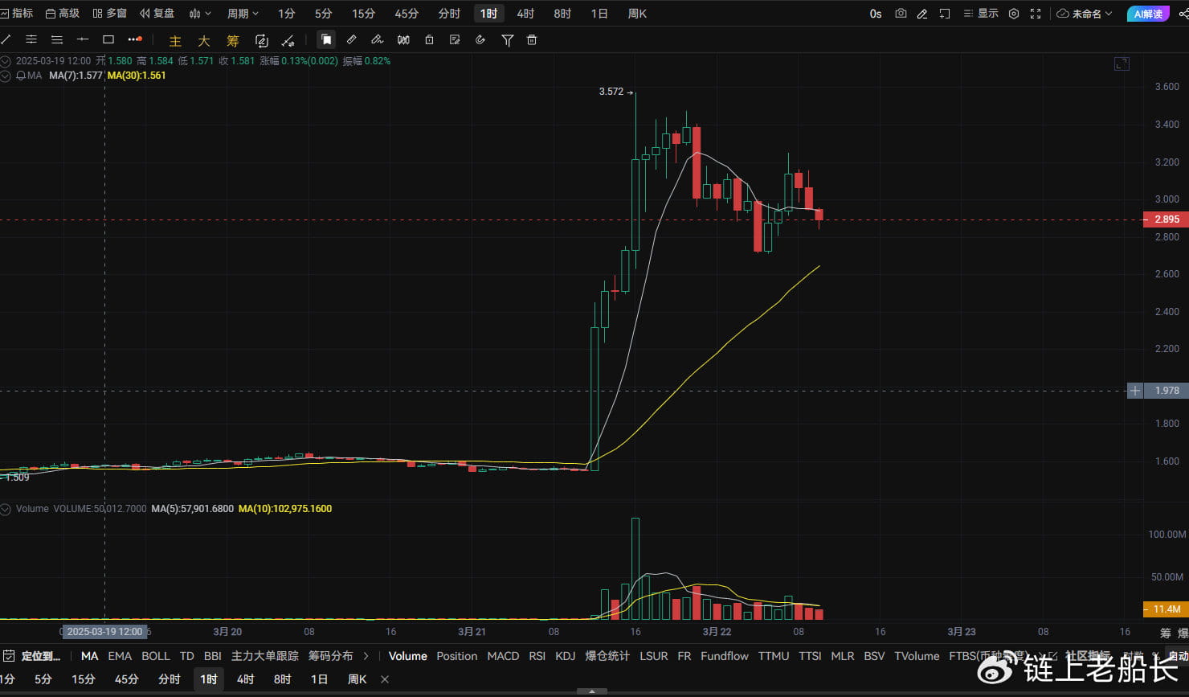Collapse the Volume indicator panel
Image resolution: width=1189 pixels, height=697 pixels.
(x=6, y=509)
